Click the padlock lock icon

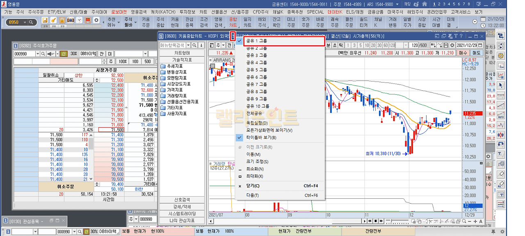(x=62, y=20)
